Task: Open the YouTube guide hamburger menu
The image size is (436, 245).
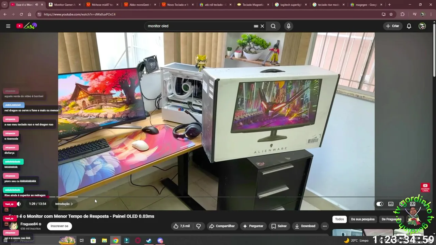Action: [8, 26]
